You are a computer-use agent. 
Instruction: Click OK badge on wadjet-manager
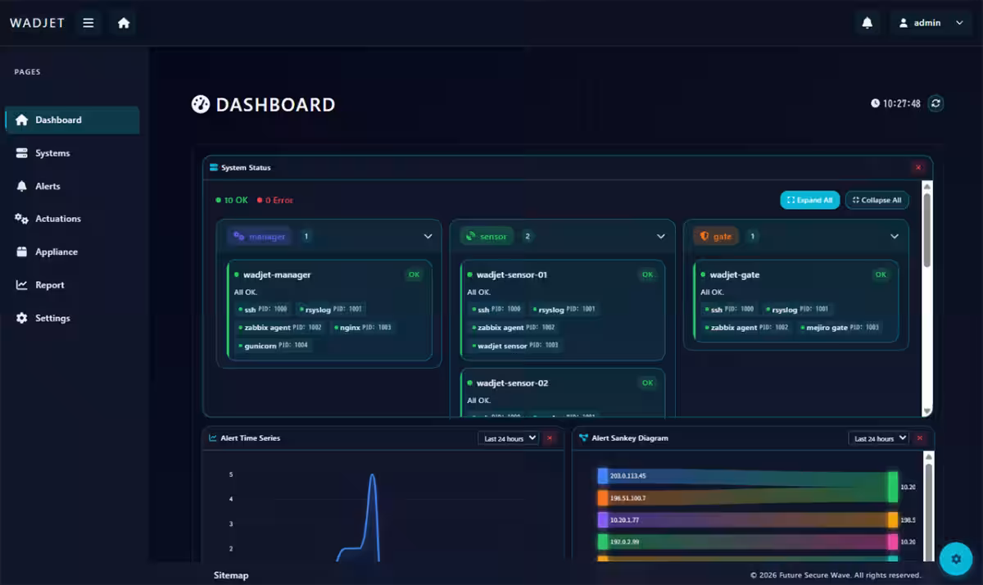414,274
